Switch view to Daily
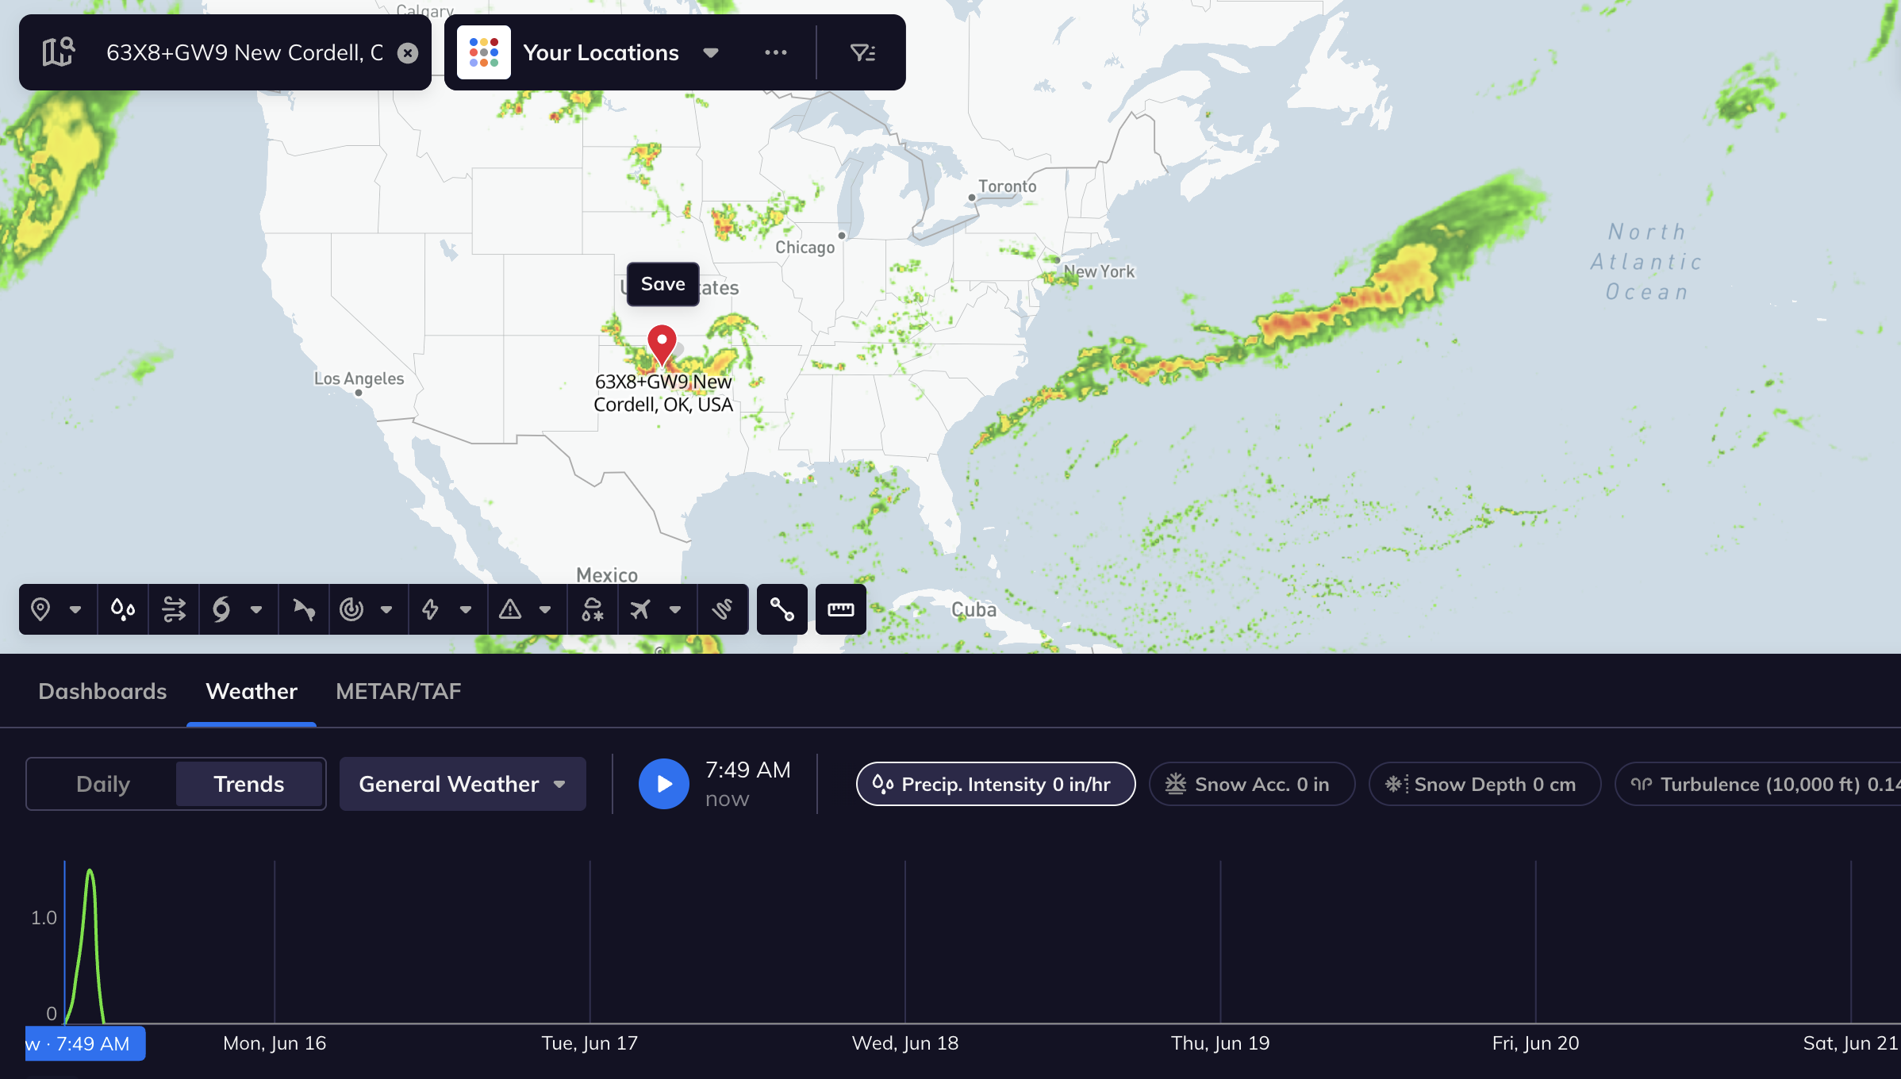 pos(103,784)
